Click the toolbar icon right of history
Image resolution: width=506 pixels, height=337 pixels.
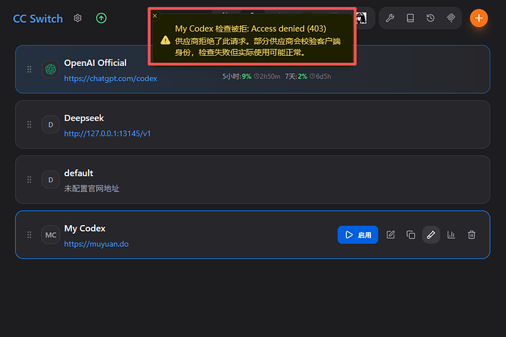[451, 18]
